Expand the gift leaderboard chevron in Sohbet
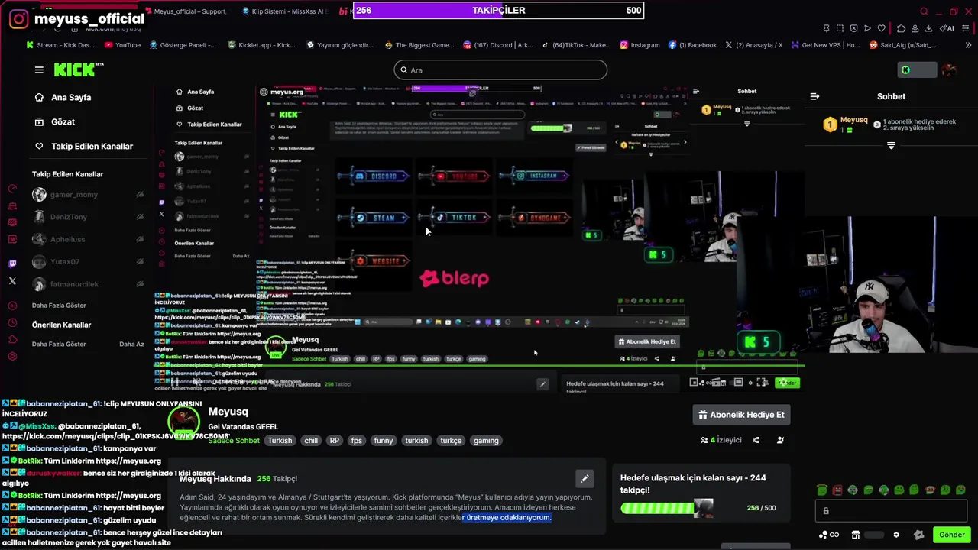The height and width of the screenshot is (550, 978). pyautogui.click(x=891, y=145)
